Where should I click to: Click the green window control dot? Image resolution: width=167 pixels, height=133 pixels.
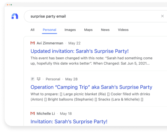click(11, 5)
